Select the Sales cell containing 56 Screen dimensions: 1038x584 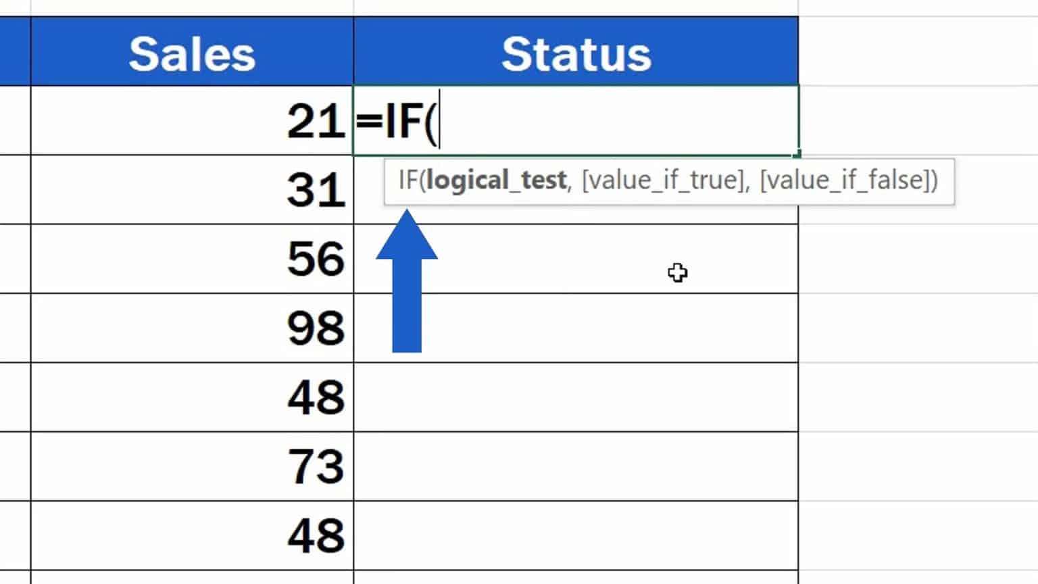(192, 259)
